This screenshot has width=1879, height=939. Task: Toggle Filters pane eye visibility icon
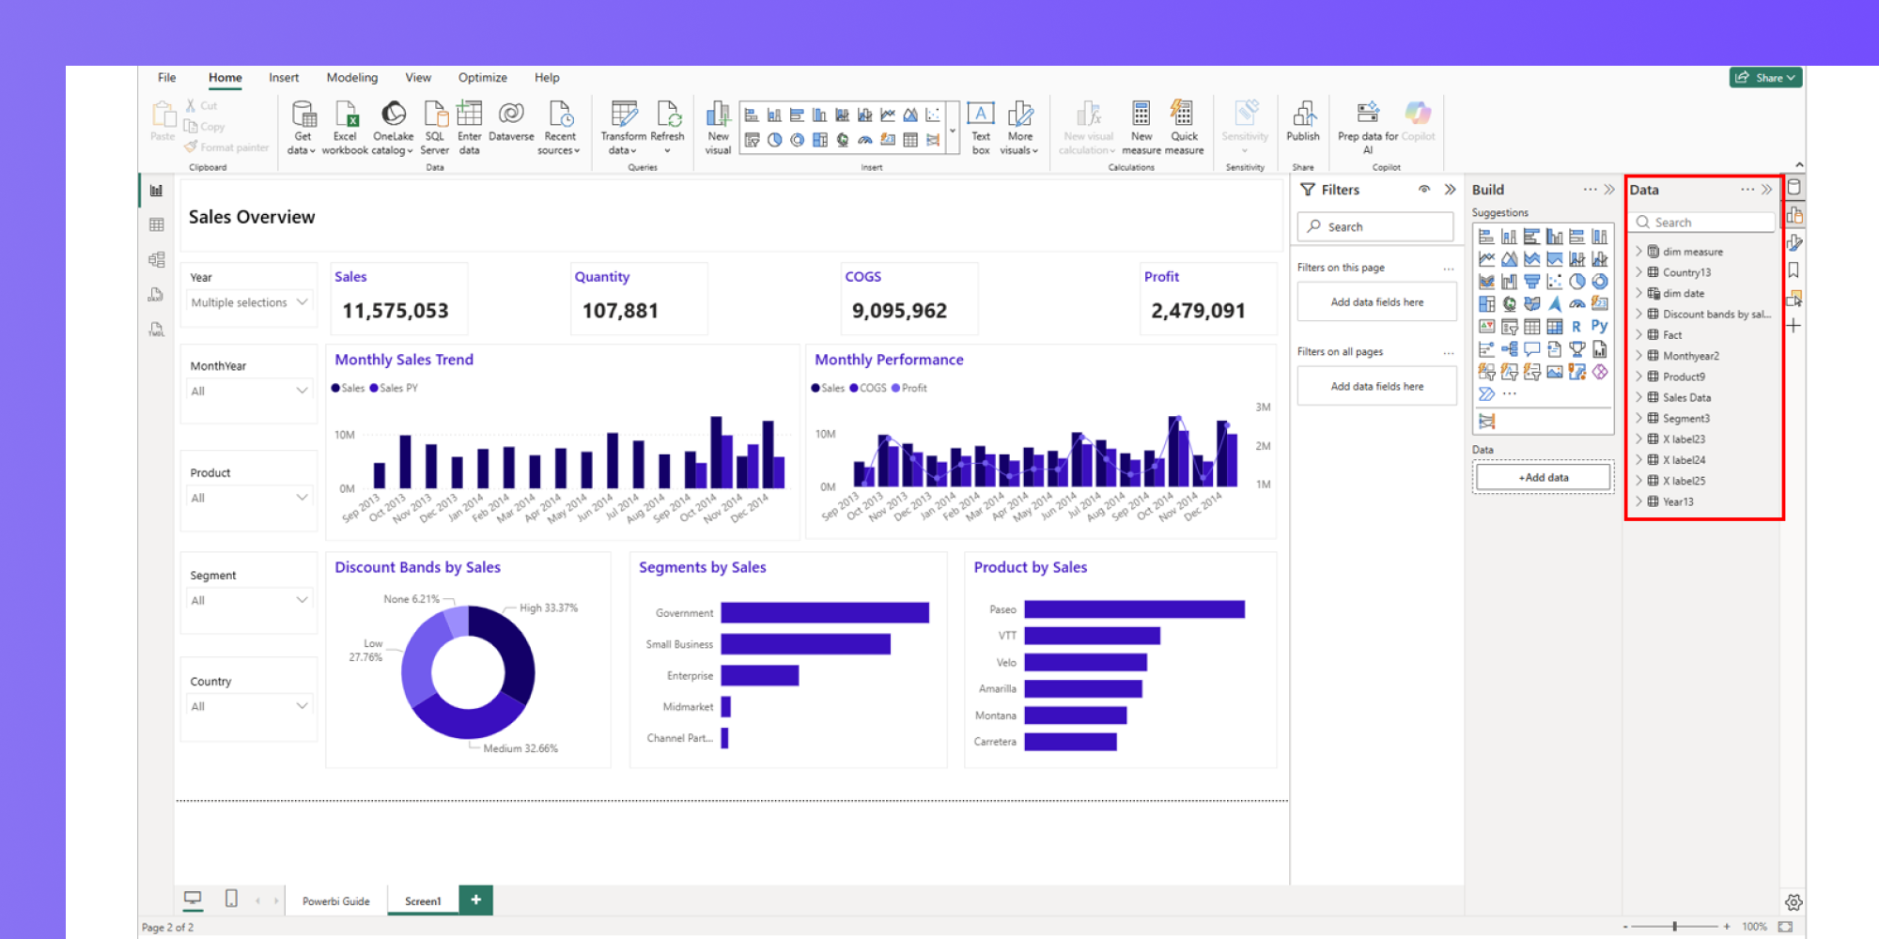coord(1424,190)
